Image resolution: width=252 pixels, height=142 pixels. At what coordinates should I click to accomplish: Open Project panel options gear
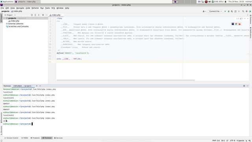click(43, 15)
